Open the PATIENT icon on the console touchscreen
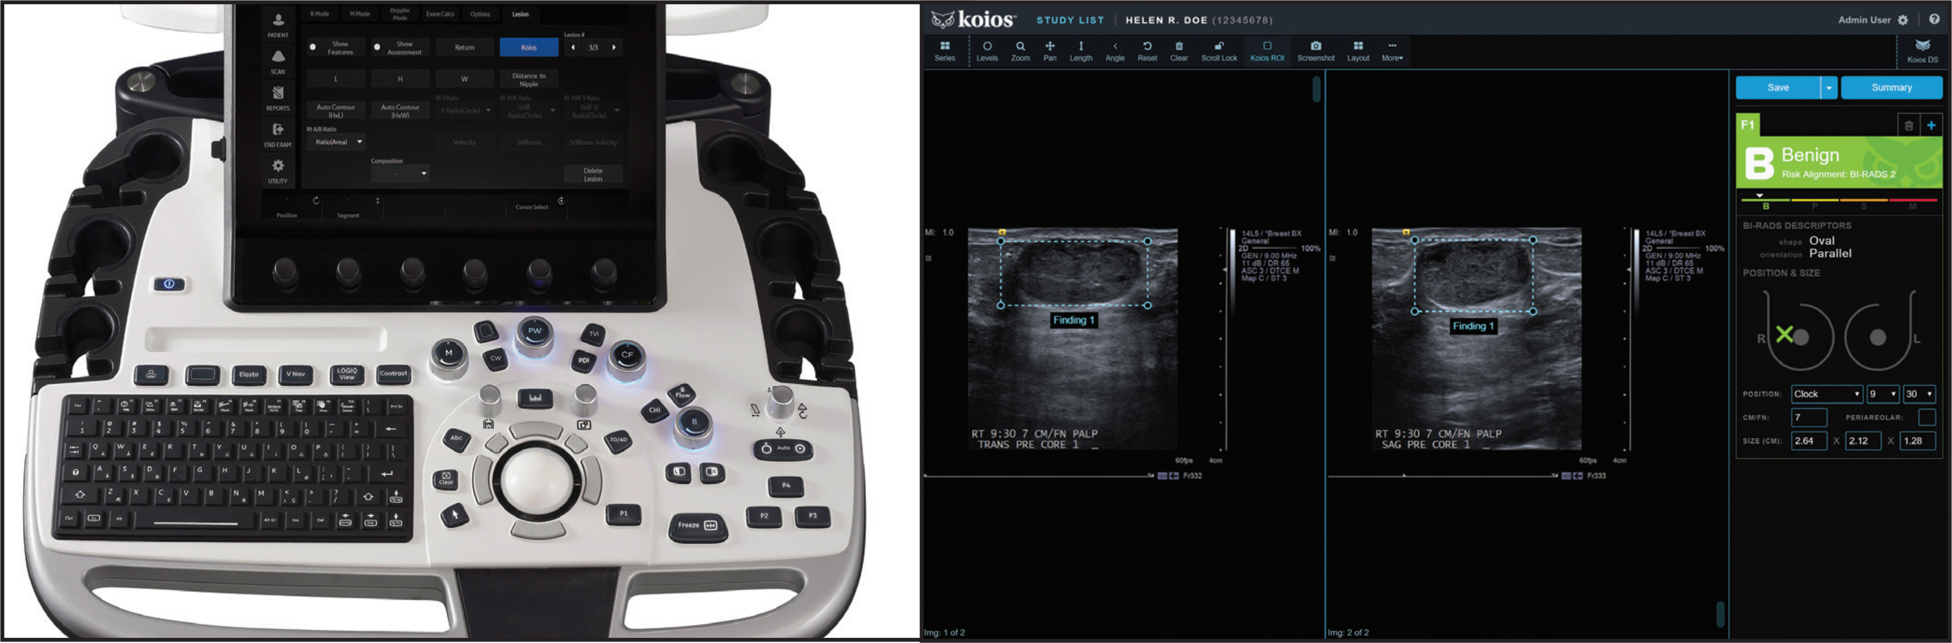1952x643 pixels. tap(278, 25)
